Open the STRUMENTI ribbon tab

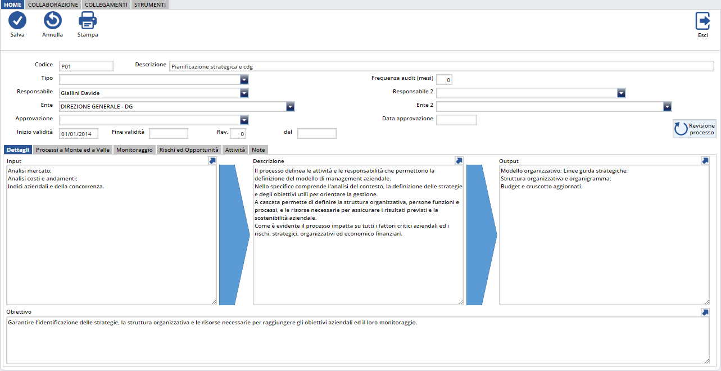click(x=149, y=4)
